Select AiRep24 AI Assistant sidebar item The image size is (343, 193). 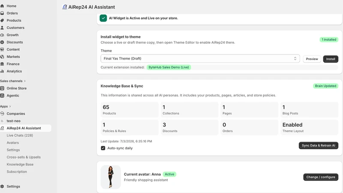26,128
